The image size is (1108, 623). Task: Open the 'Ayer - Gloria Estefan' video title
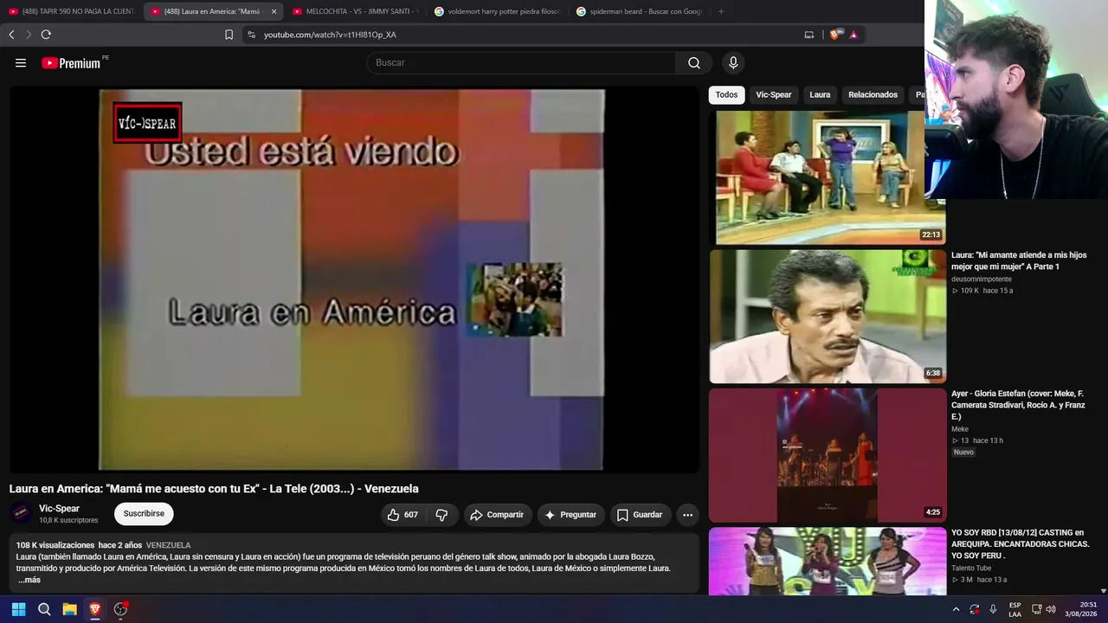(1018, 405)
